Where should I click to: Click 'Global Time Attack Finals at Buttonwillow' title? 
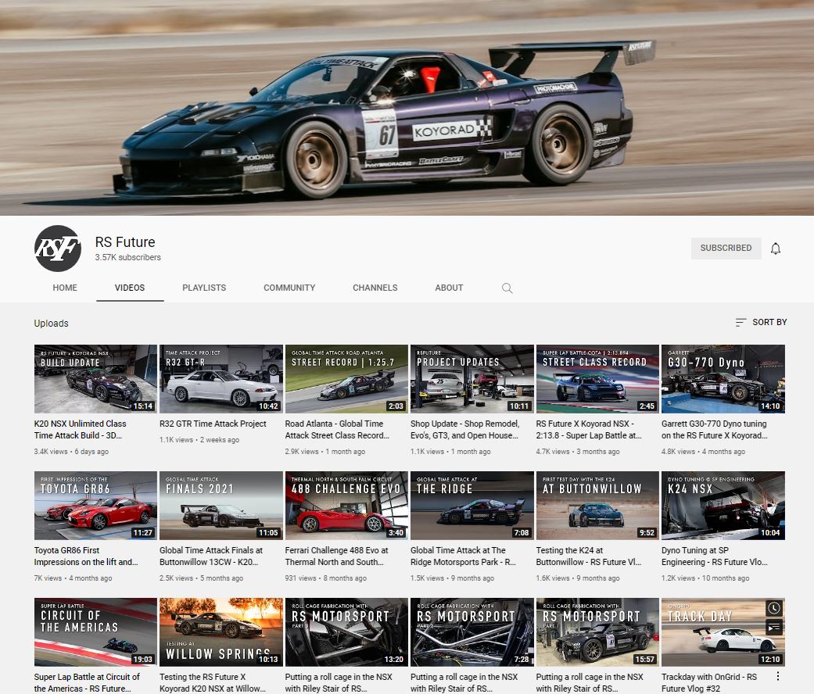click(211, 556)
